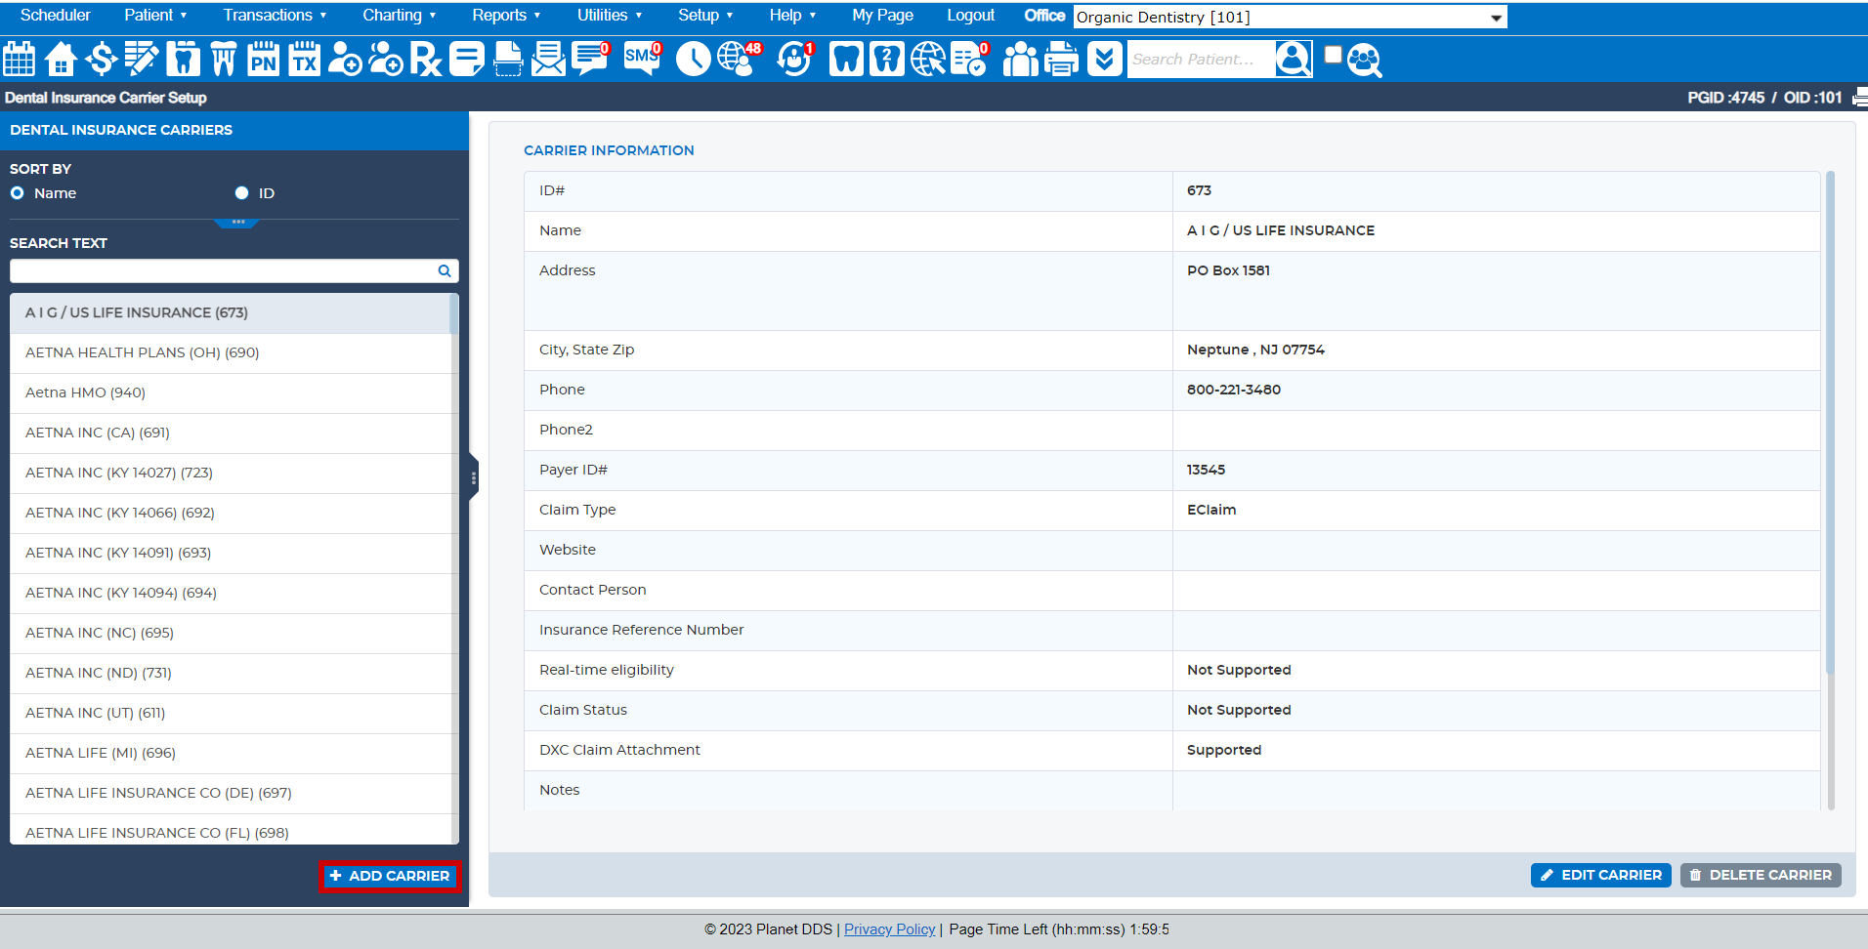The height and width of the screenshot is (949, 1868).
Task: Open My Page
Action: pos(882,16)
